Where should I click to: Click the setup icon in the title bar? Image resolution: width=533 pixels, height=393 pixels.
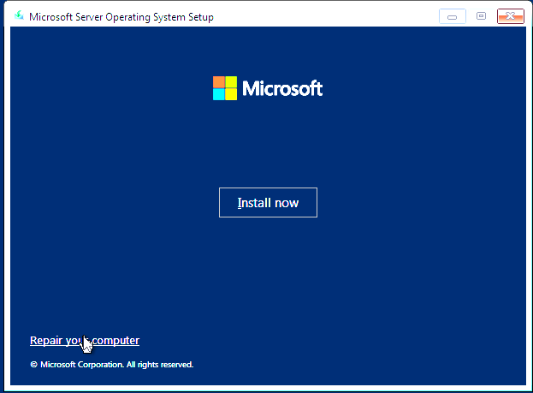(19, 15)
